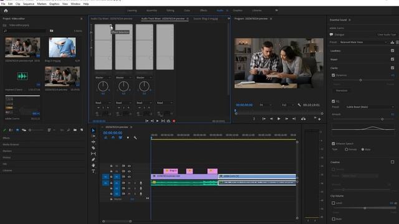Screen dimensions: 399x224
Task: Enable the Creative section checkbox
Action: [392, 162]
